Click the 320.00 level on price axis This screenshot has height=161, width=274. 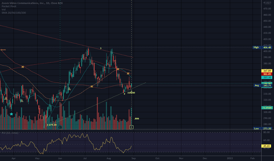267,100
